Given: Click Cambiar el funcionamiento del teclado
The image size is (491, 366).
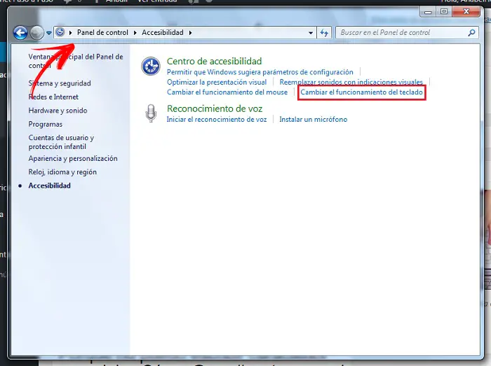Looking at the screenshot, I should click(361, 92).
